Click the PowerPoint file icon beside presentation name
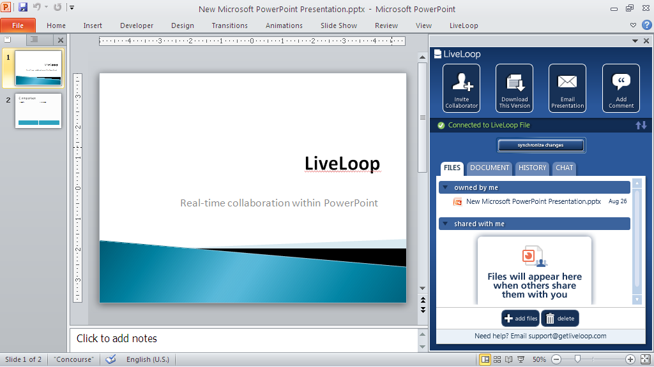Viewport: 654px width, 367px height. [x=457, y=202]
